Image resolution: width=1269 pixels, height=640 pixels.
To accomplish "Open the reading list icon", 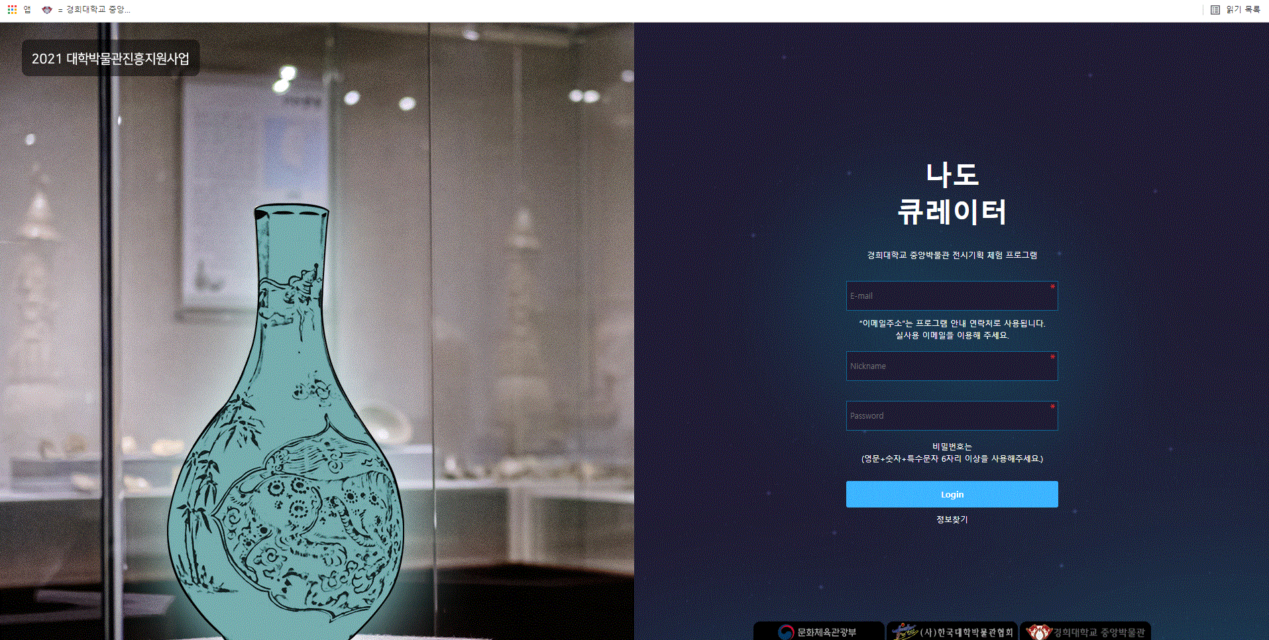I will pos(1215,9).
